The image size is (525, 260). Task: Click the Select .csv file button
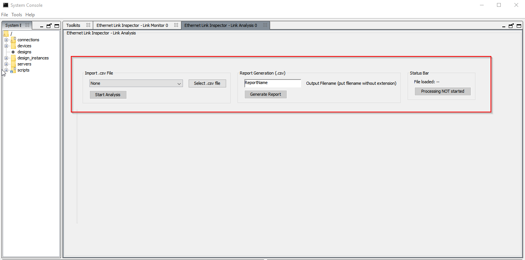pyautogui.click(x=207, y=83)
